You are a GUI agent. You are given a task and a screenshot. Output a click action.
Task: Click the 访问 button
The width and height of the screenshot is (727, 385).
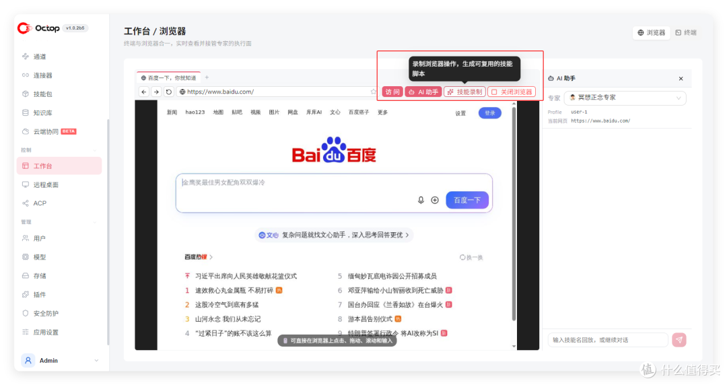(x=392, y=92)
